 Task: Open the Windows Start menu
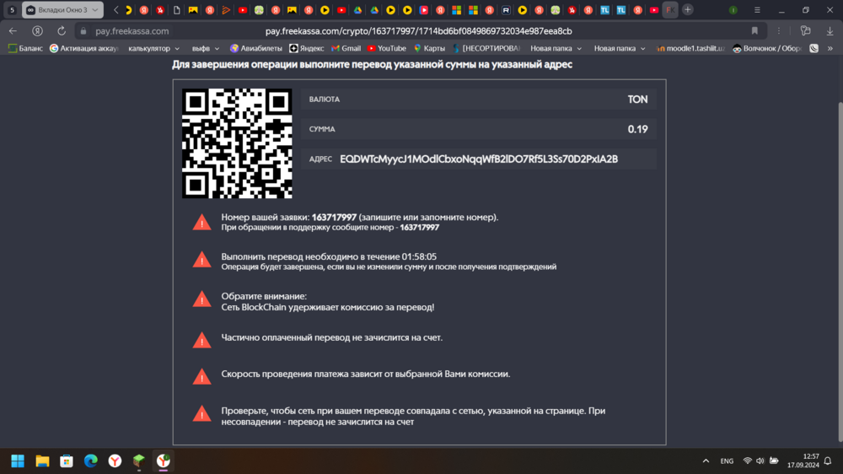18,461
